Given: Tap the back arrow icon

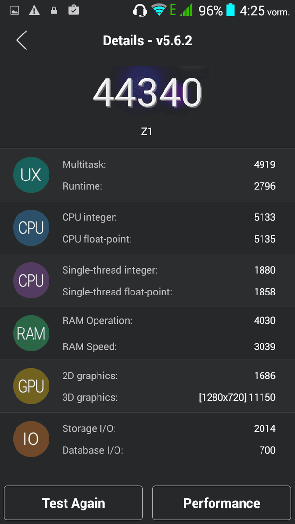Looking at the screenshot, I should pyautogui.click(x=22, y=40).
